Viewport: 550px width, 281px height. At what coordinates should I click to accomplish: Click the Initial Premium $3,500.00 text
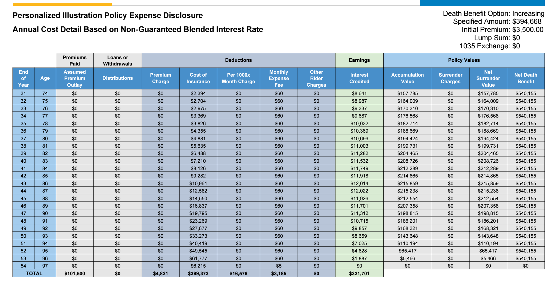pos(502,30)
